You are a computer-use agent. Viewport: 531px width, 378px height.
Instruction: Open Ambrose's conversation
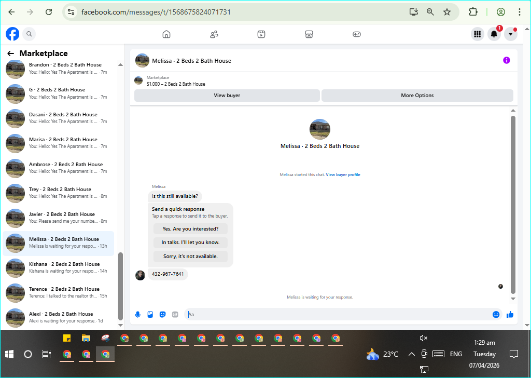coord(58,168)
